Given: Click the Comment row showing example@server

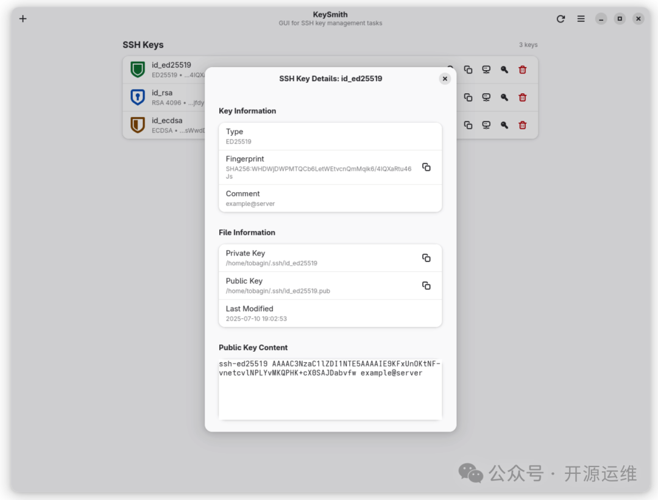Looking at the screenshot, I should (330, 198).
